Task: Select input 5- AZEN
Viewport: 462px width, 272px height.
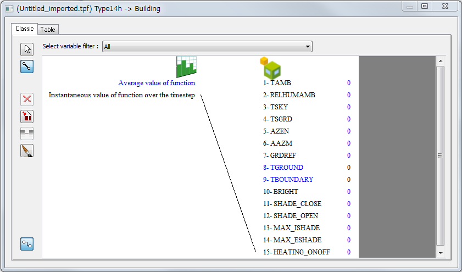Action: click(276, 131)
